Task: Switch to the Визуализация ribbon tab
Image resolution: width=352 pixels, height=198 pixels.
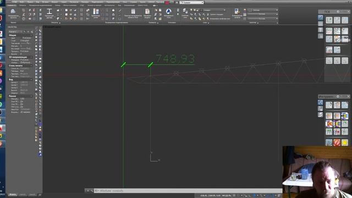Action: pyautogui.click(x=129, y=5)
